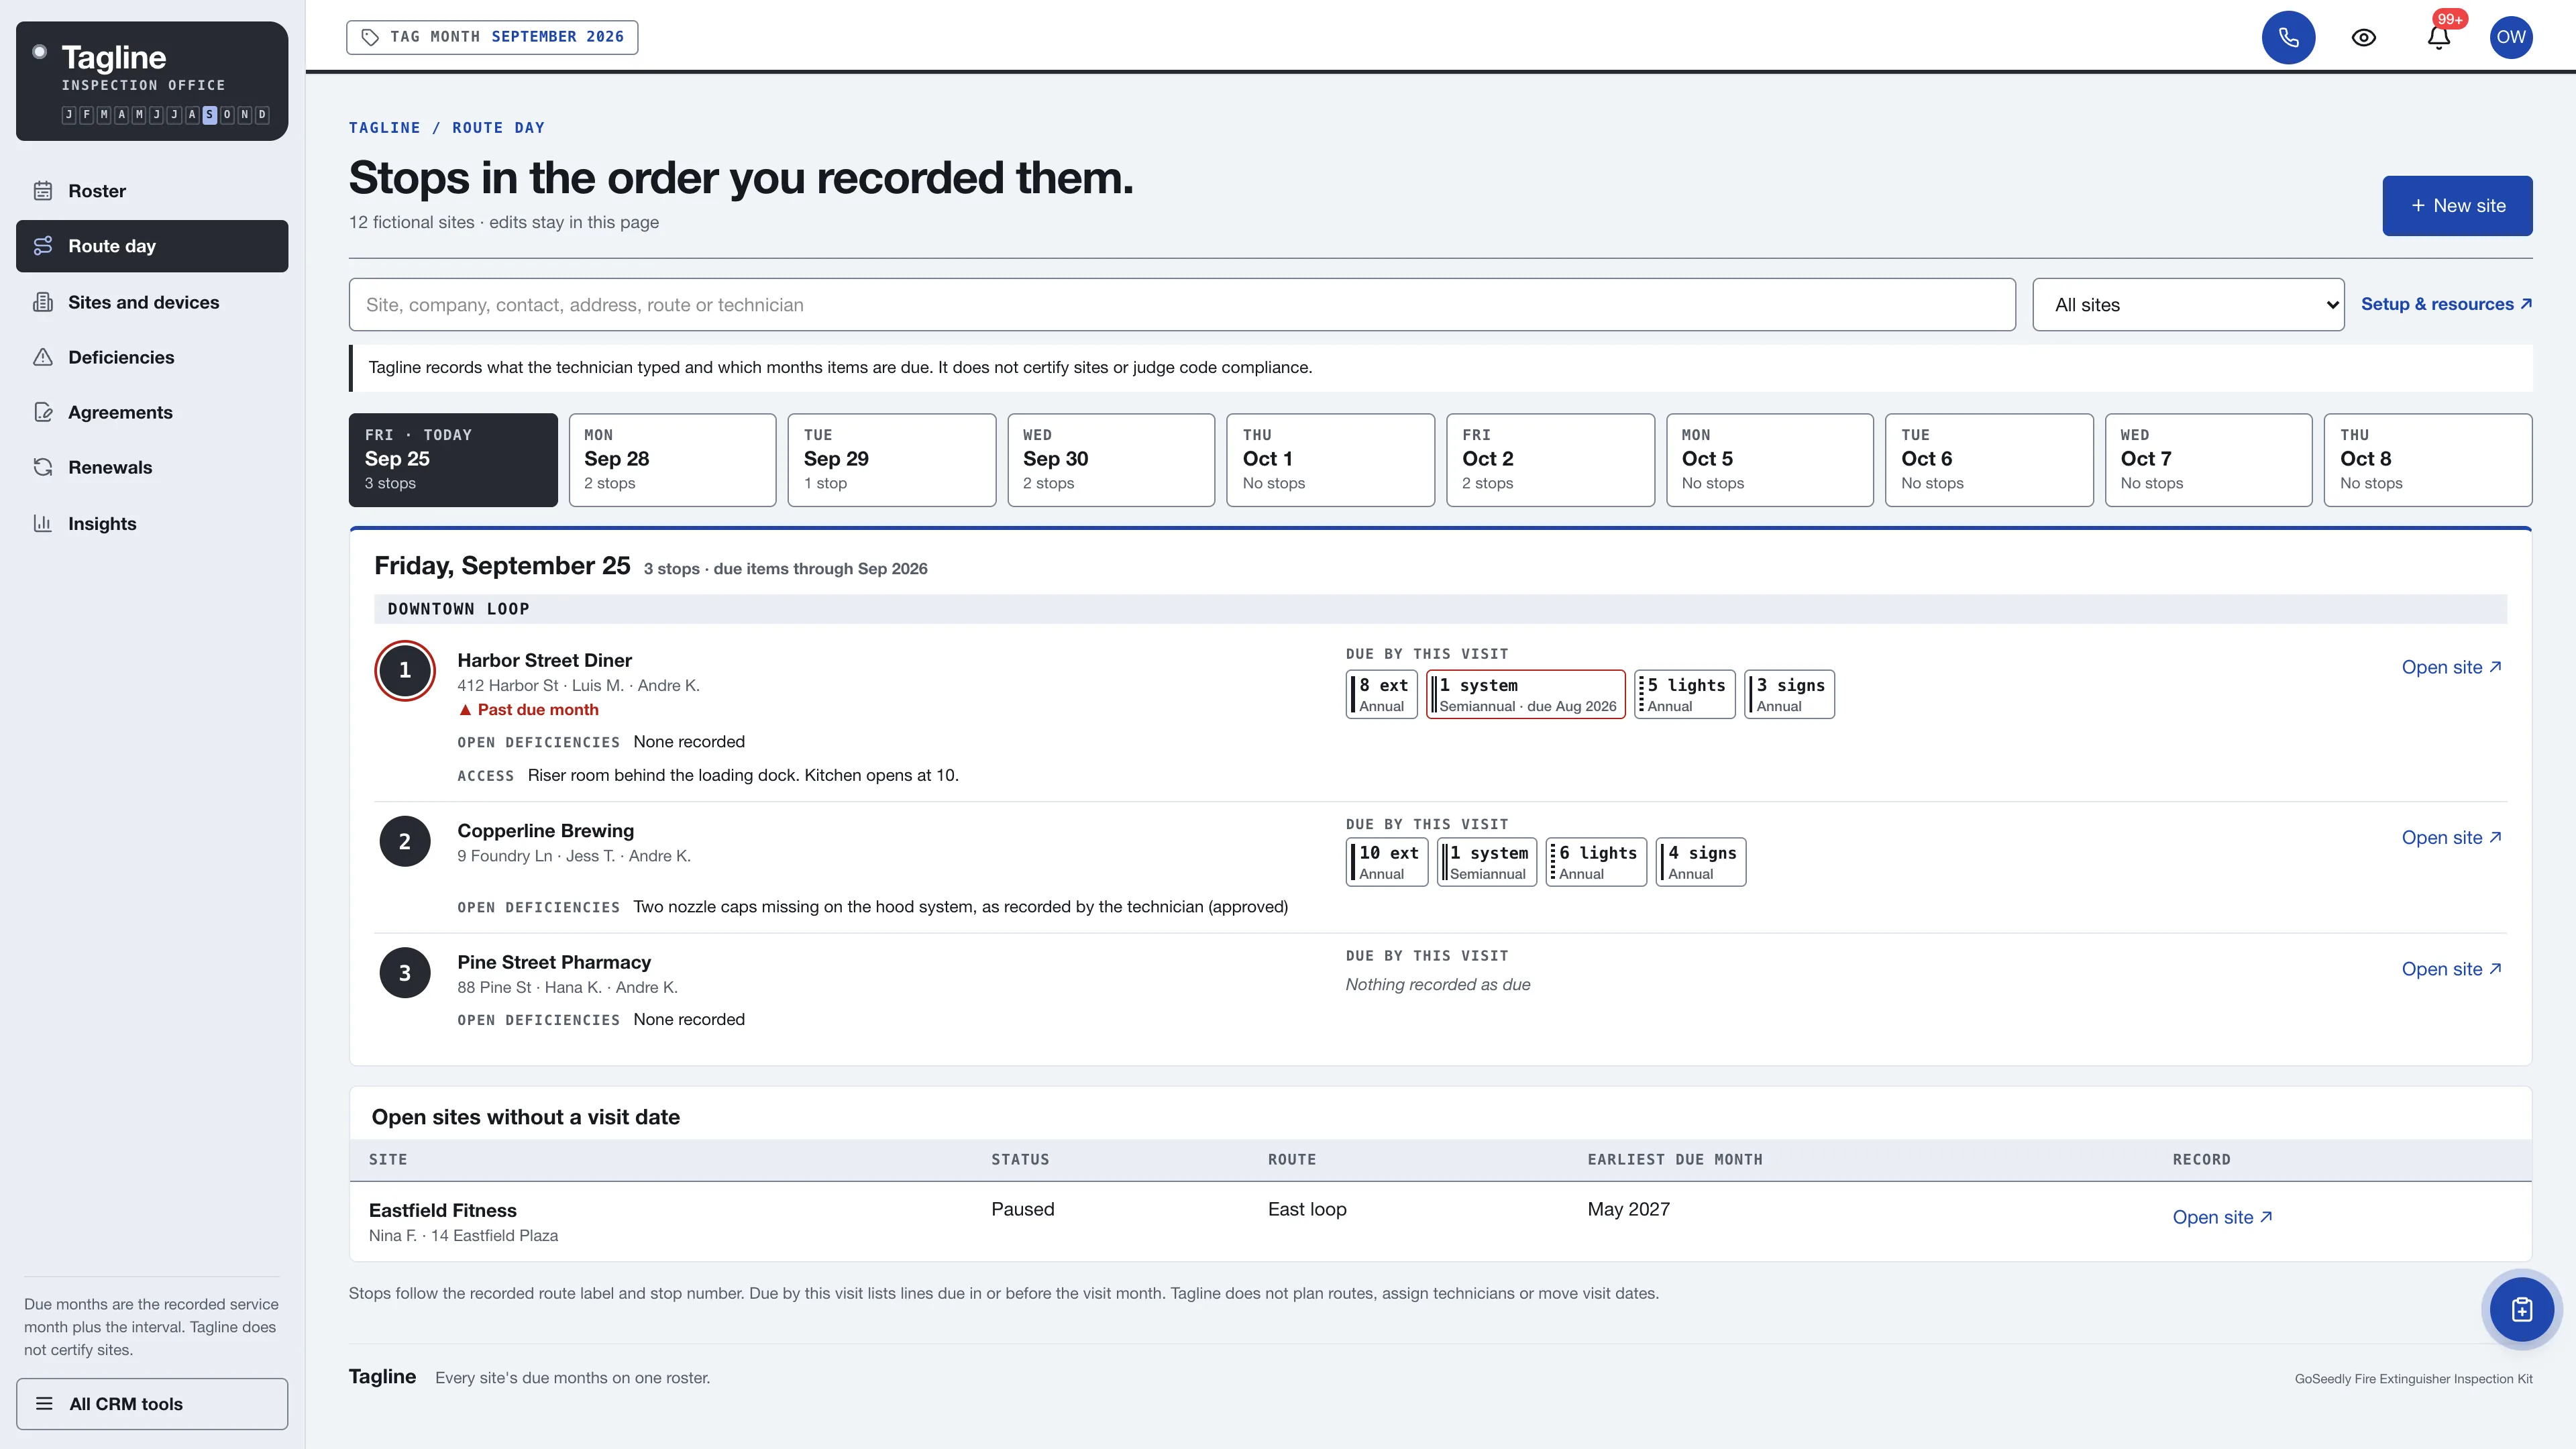Click the phone call icon button
The height and width of the screenshot is (1449, 2576).
[x=2288, y=37]
